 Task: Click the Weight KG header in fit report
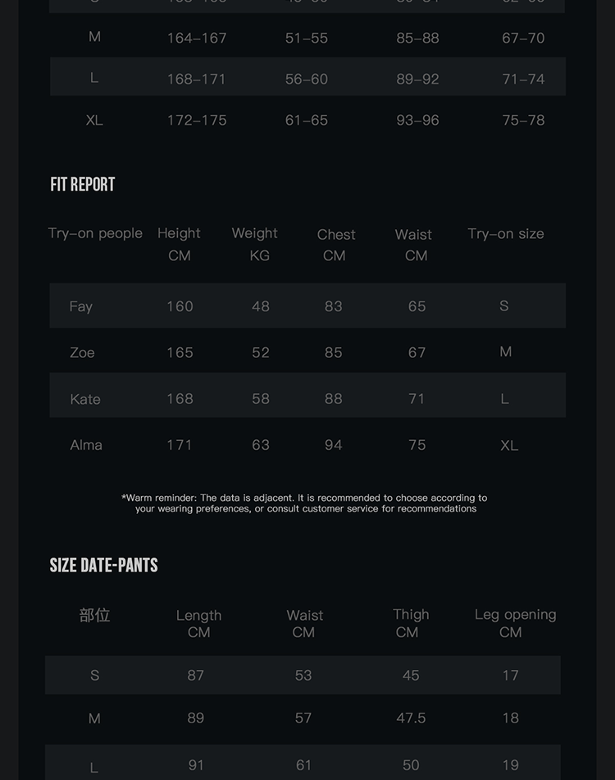pyautogui.click(x=255, y=244)
